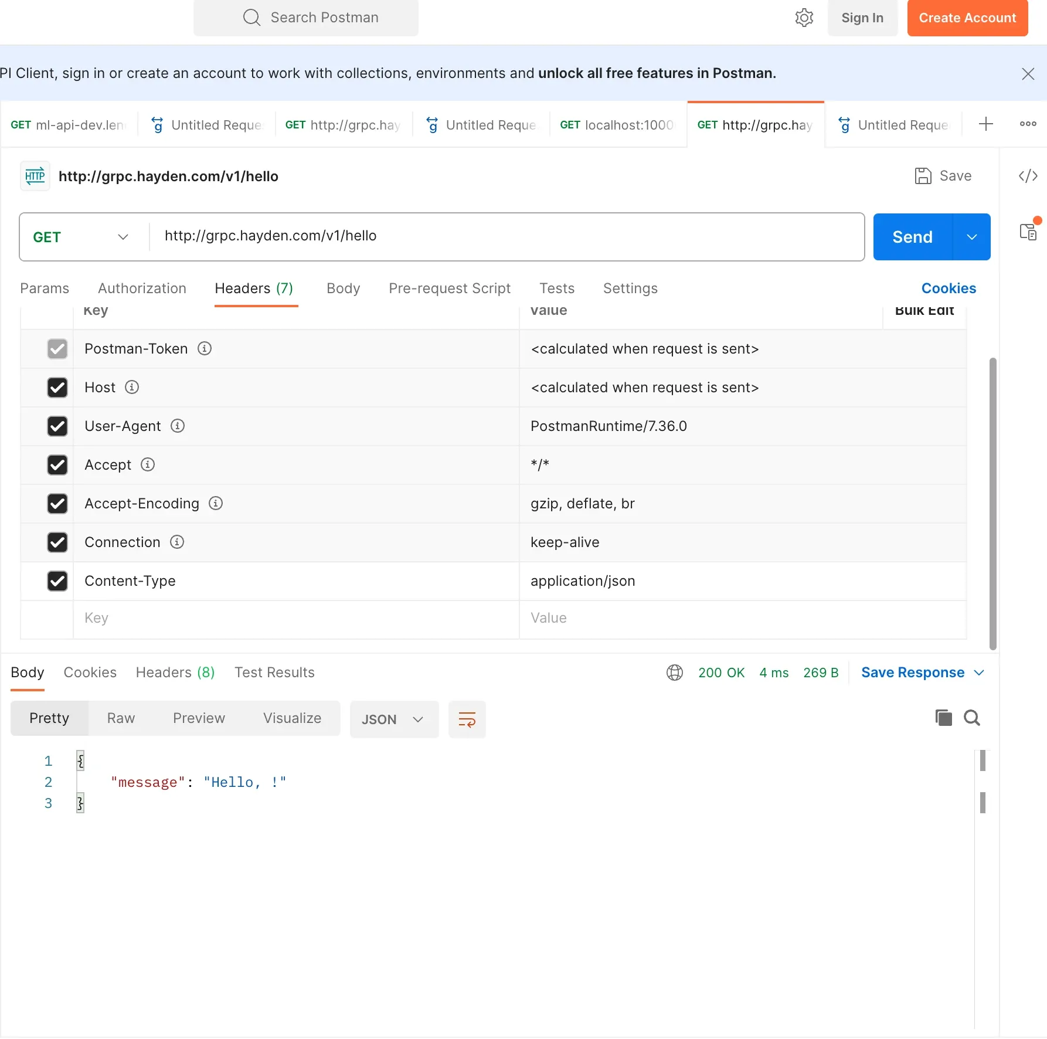Click the search magnifier icon in Search Postman
Image resolution: width=1047 pixels, height=1039 pixels.
[x=251, y=18]
